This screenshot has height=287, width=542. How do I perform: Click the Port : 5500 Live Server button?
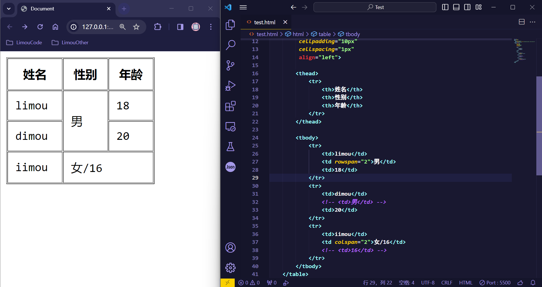(495, 282)
